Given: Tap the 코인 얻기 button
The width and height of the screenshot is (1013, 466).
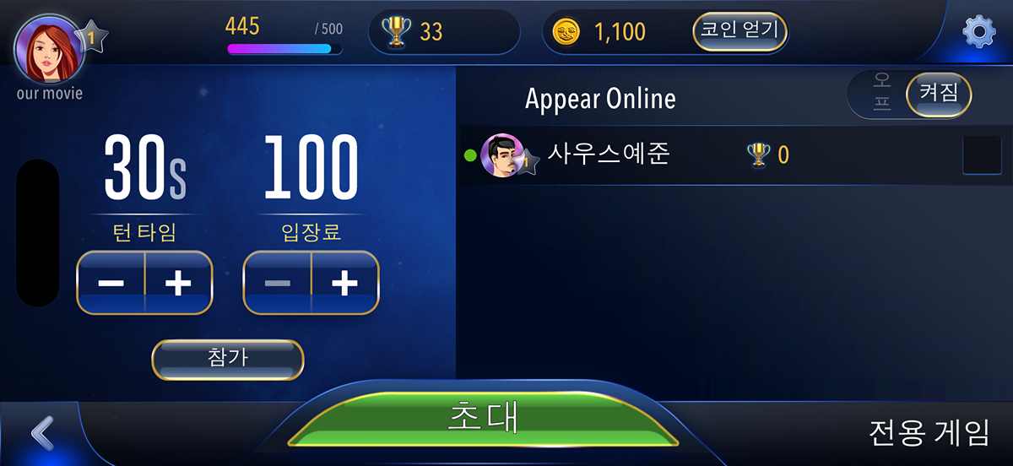Looking at the screenshot, I should (740, 32).
